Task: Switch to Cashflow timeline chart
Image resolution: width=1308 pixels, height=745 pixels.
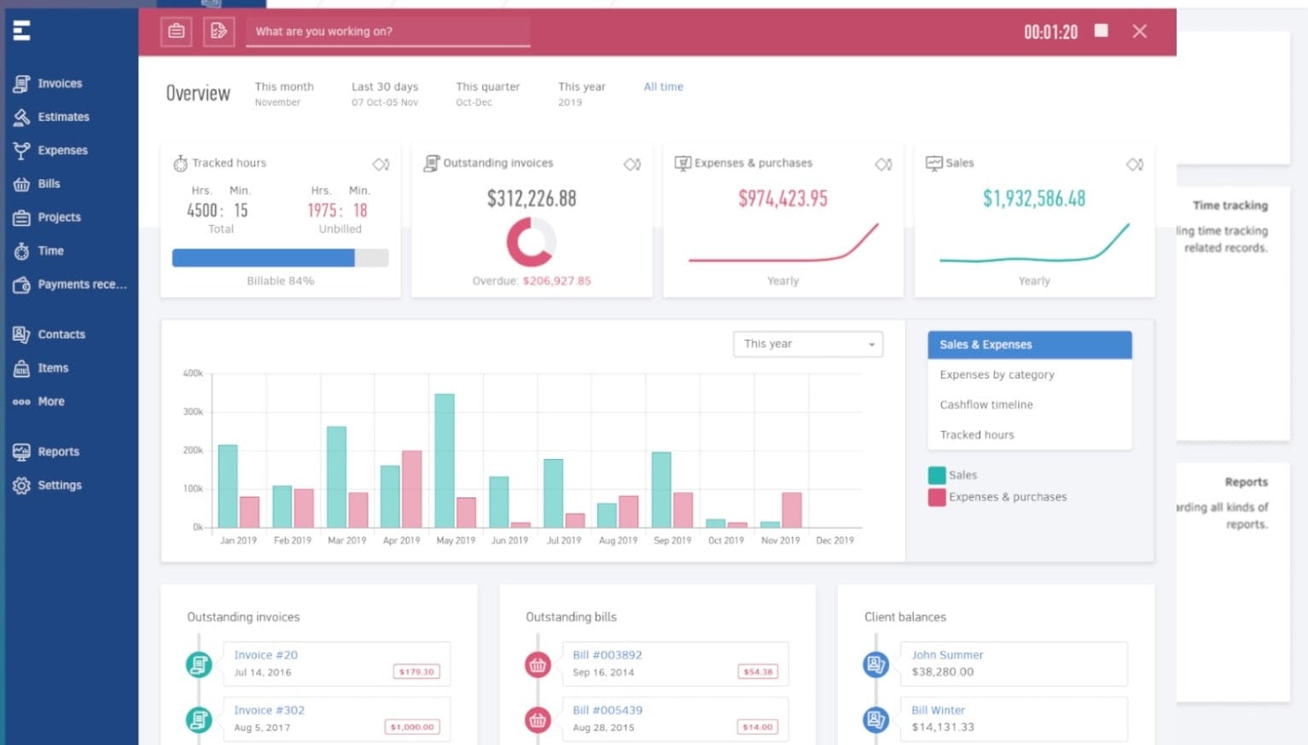Action: click(1030, 405)
